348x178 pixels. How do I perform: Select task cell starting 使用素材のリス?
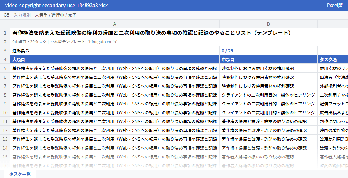click(333, 68)
